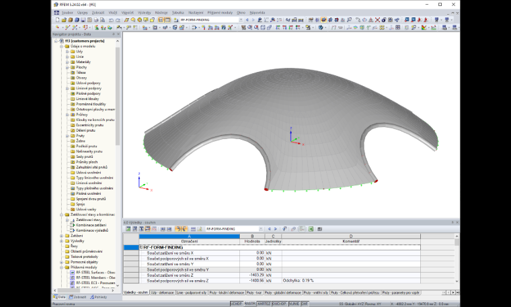Click the blue isometric view cube icon

[x=321, y=28]
